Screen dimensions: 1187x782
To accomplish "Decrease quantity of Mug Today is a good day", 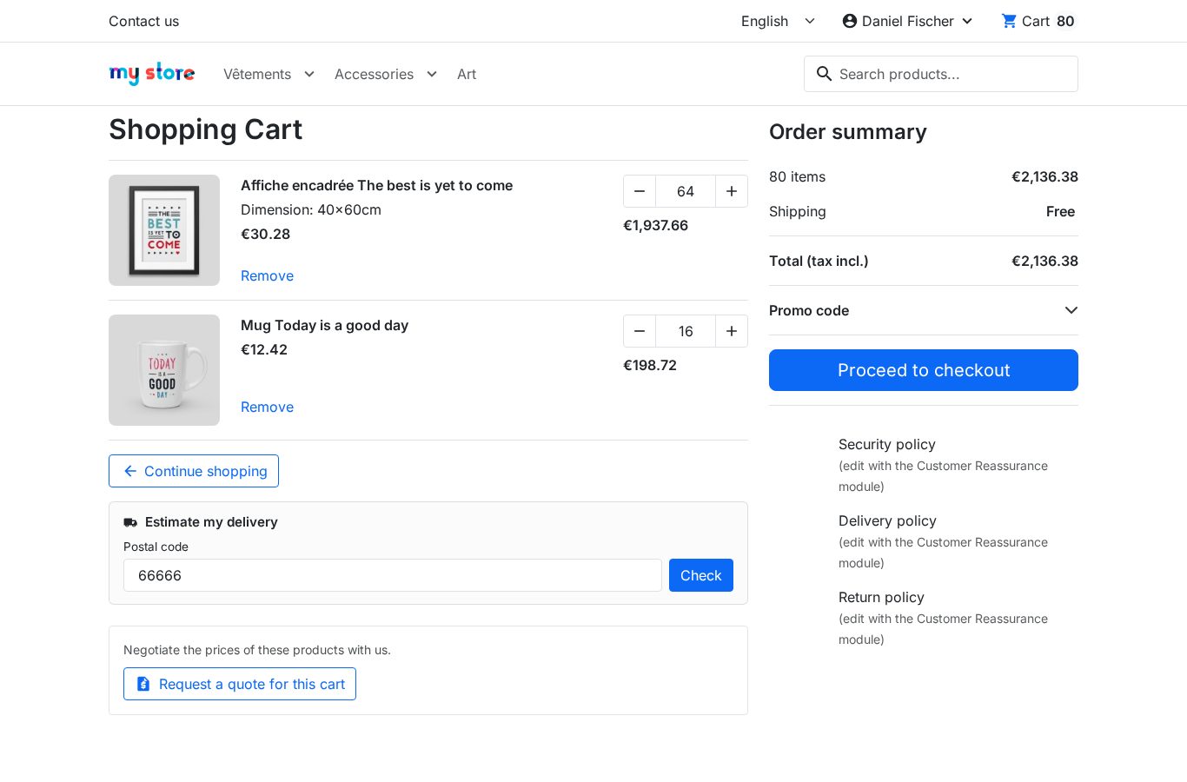I will [640, 331].
